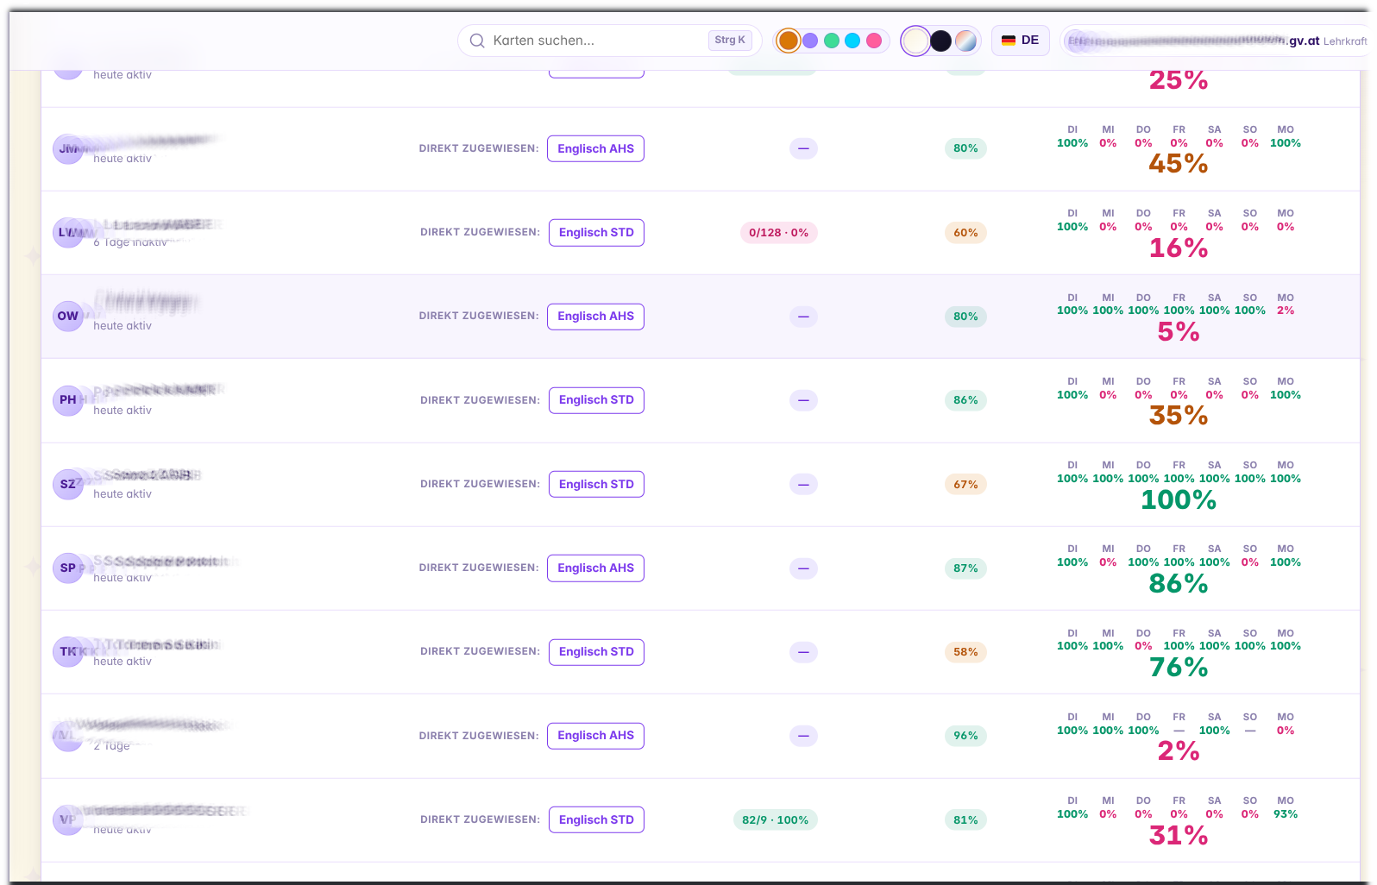Viewport: 1377px width, 885px height.
Task: Click the 86% badge in the PH row
Action: tap(965, 400)
